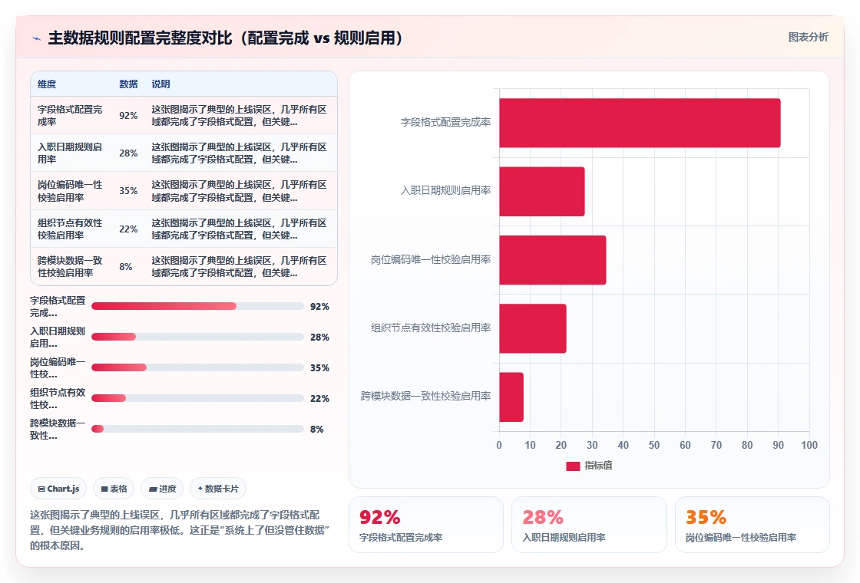
Task: Click the 22% value in the table
Action: (x=128, y=229)
